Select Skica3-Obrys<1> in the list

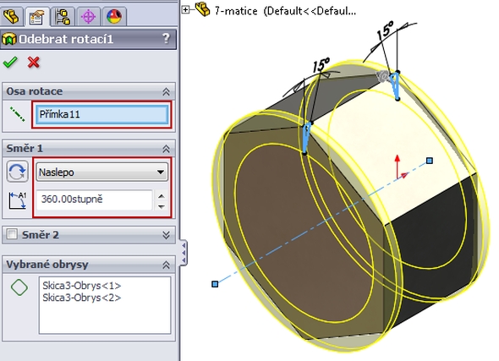[x=82, y=286]
